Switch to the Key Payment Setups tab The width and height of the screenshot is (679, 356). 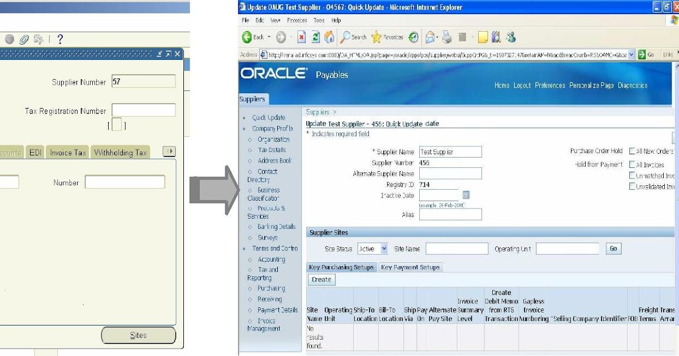pos(410,267)
